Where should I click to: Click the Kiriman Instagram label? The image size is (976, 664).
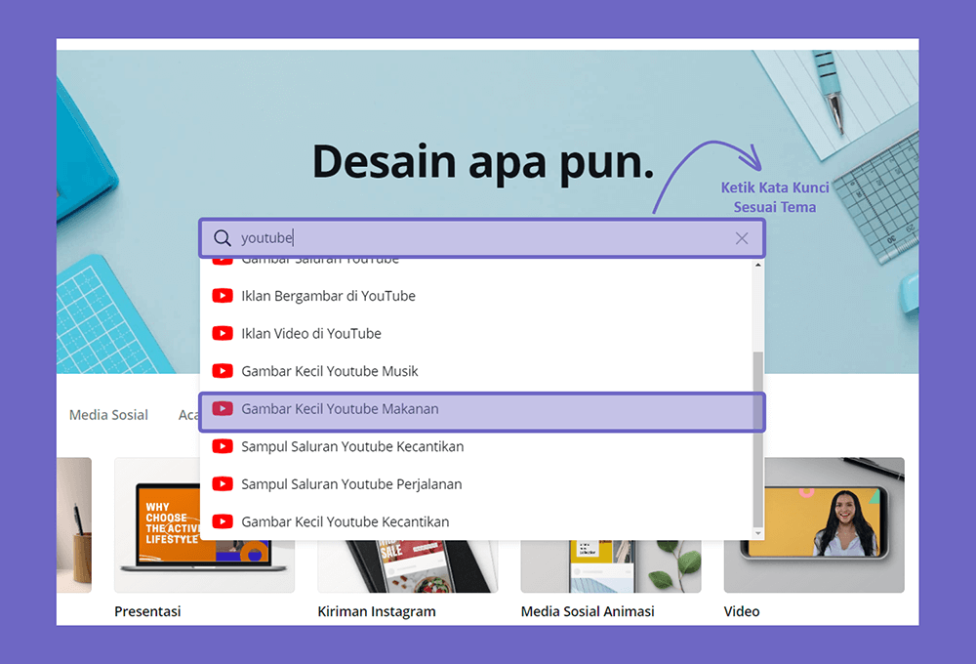377,611
